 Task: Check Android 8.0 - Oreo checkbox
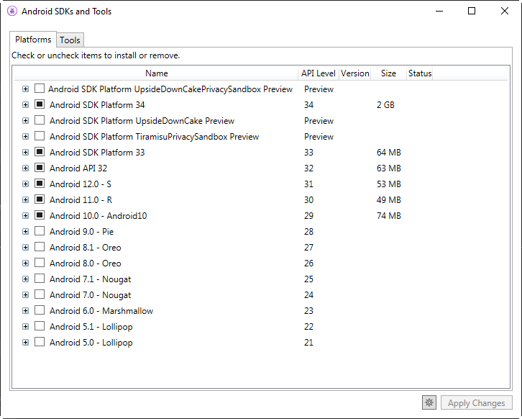click(x=40, y=263)
